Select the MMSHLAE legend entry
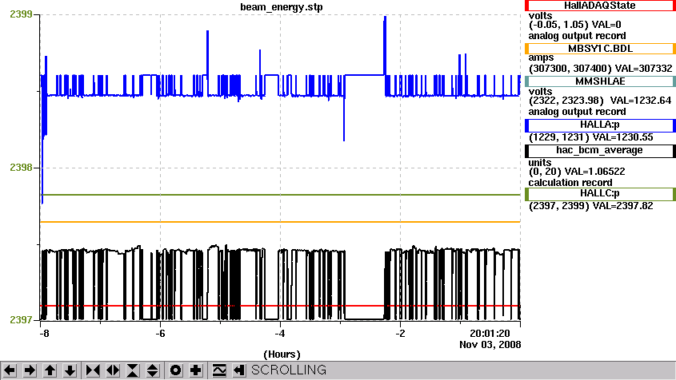 coord(600,81)
